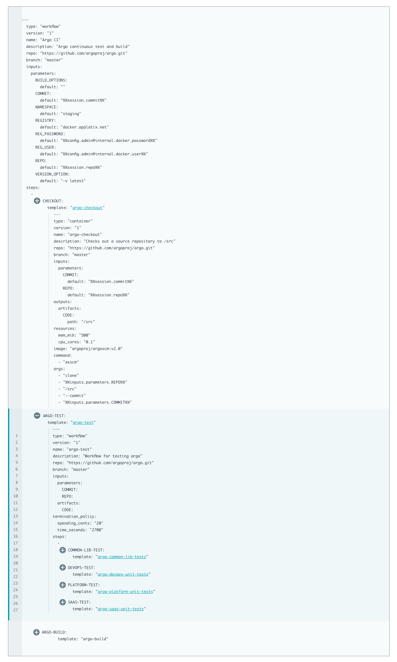Expand the COMMON-LIB-TEST step

pos(62,550)
